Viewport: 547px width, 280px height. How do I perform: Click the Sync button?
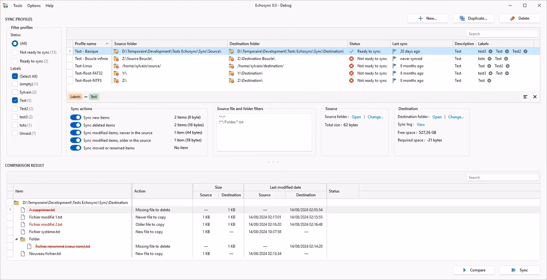(519, 270)
